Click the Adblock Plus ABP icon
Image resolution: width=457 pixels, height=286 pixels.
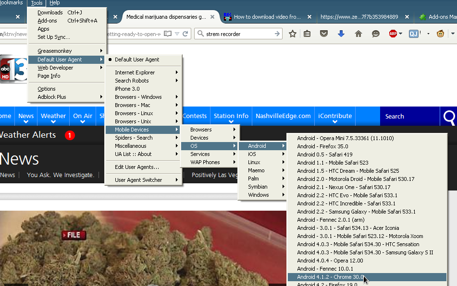393,34
